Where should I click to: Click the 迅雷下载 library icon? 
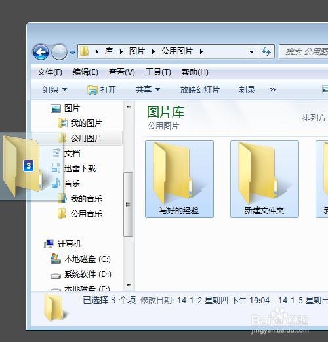(56, 169)
